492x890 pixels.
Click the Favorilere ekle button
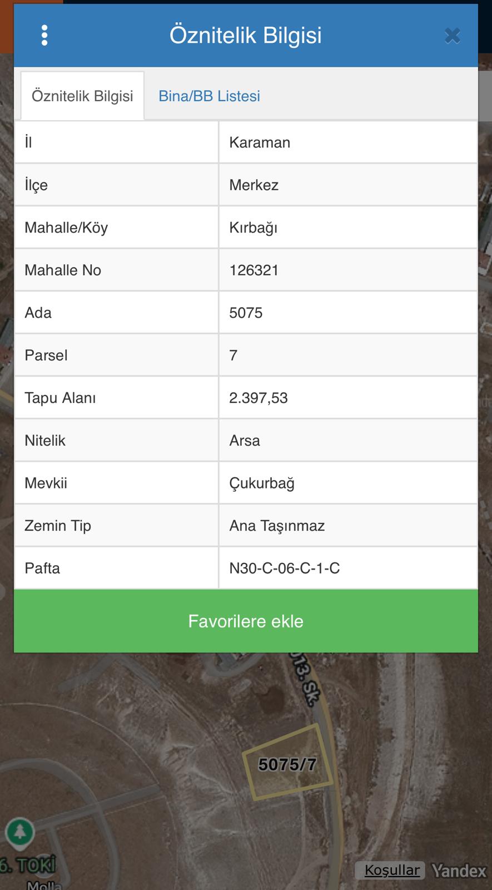[x=246, y=621]
